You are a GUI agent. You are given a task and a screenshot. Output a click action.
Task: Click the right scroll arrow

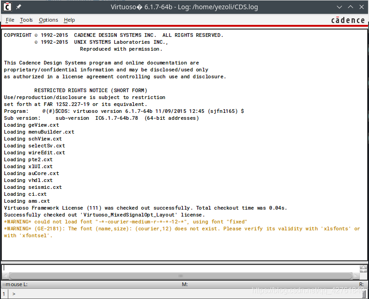tap(356, 276)
